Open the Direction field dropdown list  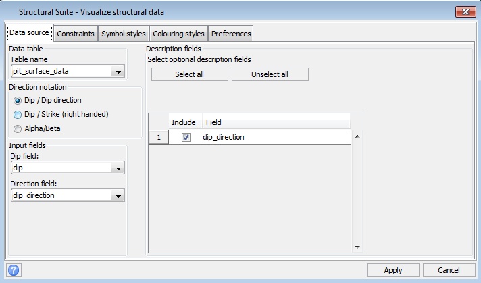119,195
